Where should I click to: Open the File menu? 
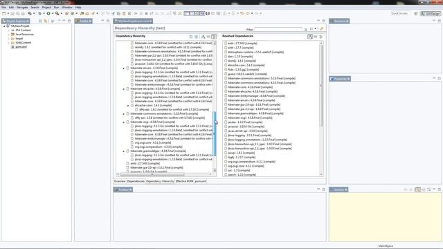coord(3,8)
